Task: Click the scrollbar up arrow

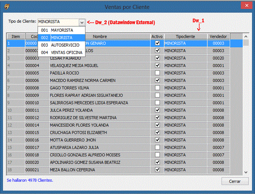Action: point(246,37)
